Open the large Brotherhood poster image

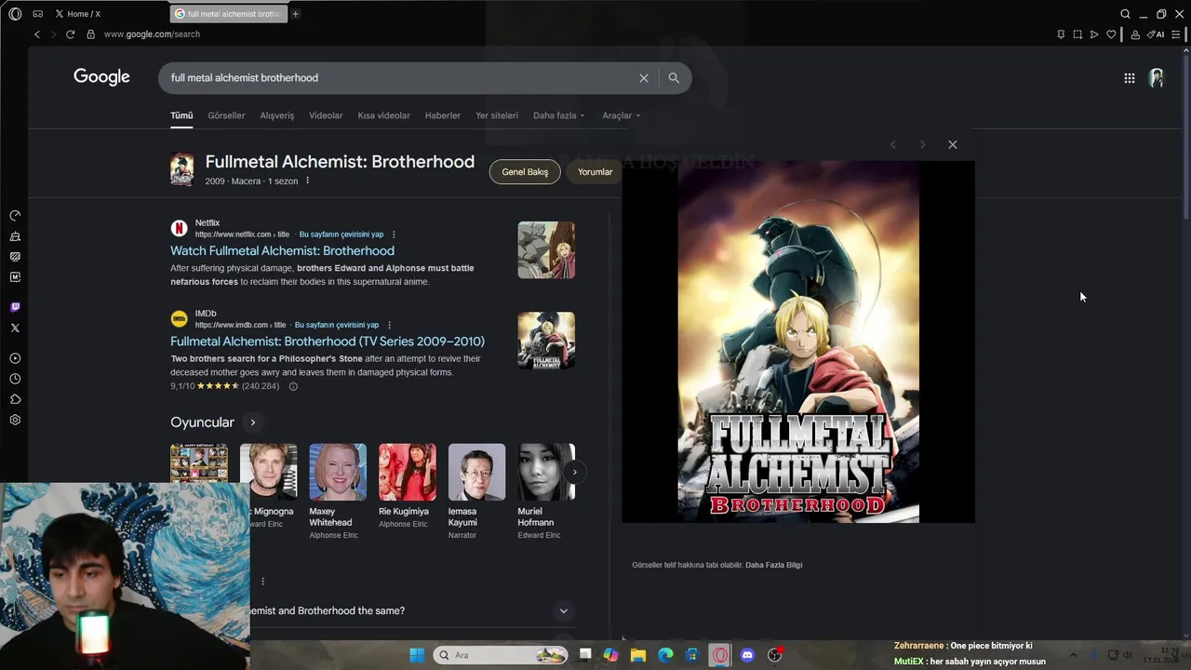pyautogui.click(x=798, y=342)
